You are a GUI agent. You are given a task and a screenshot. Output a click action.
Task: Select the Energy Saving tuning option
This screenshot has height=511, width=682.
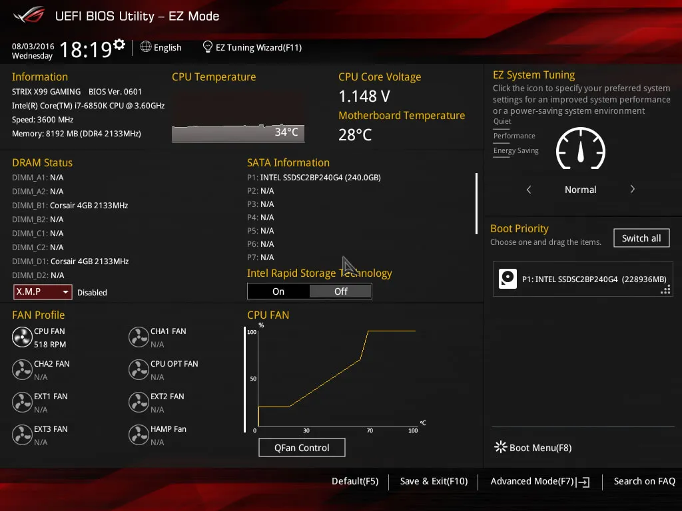coord(516,151)
